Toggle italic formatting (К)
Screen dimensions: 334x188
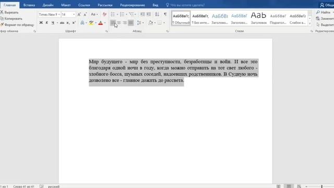tap(46, 22)
